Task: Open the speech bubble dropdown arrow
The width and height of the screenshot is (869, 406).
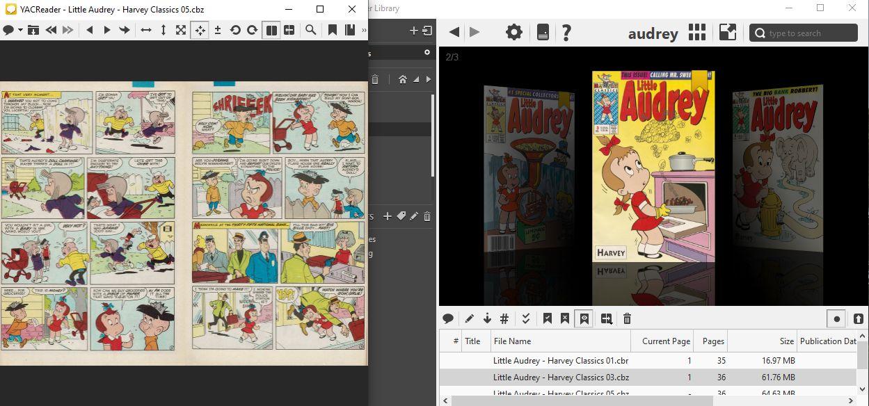Action: click(21, 31)
